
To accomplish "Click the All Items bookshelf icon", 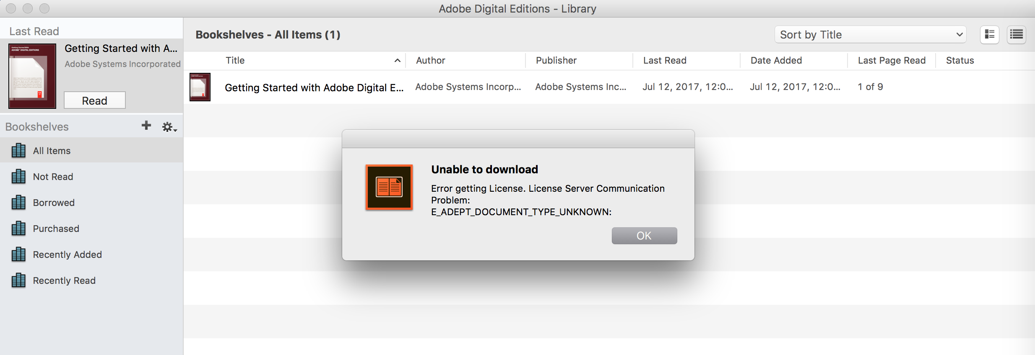I will (x=18, y=151).
